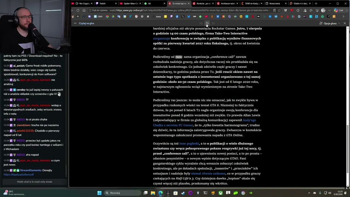Open Xbox app from taskbar
Screen dimensions: 350x197
click(x=220, y=193)
